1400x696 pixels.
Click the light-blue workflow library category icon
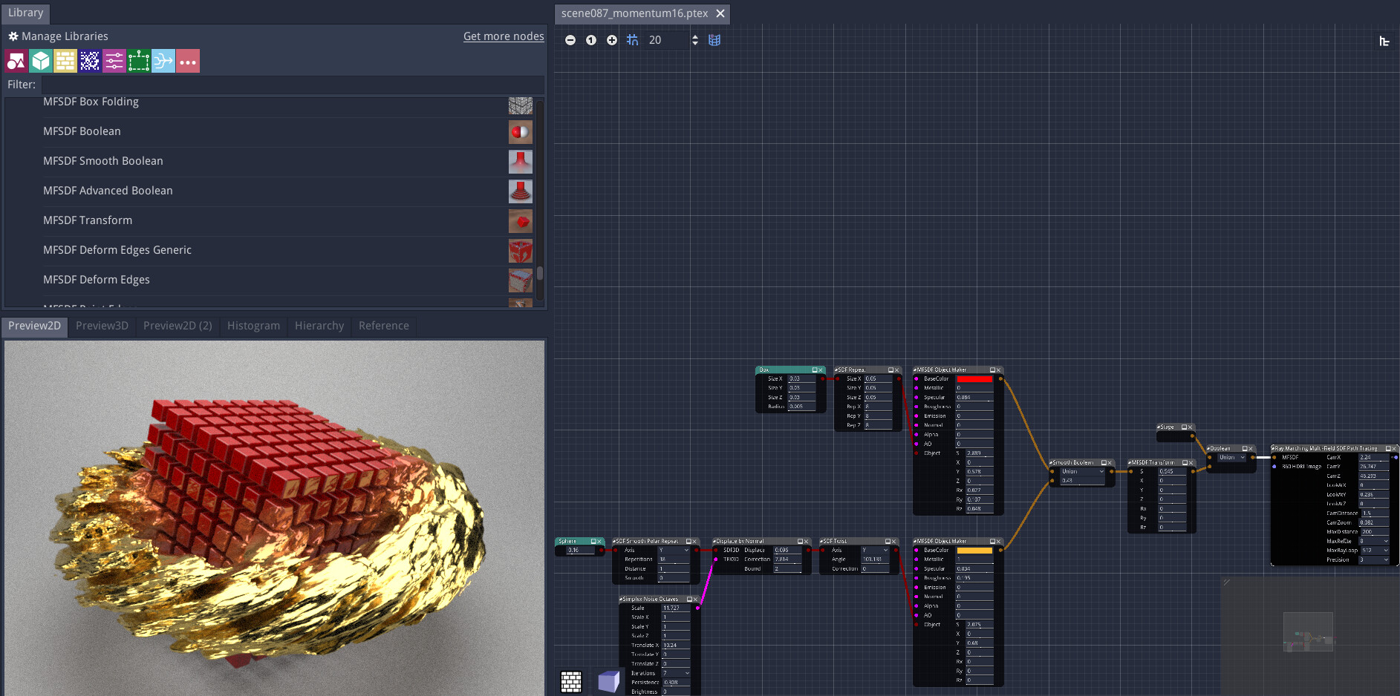163,61
